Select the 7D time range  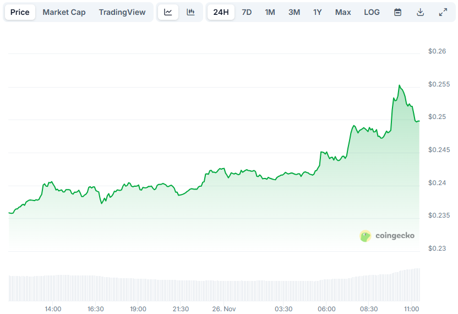tap(247, 12)
